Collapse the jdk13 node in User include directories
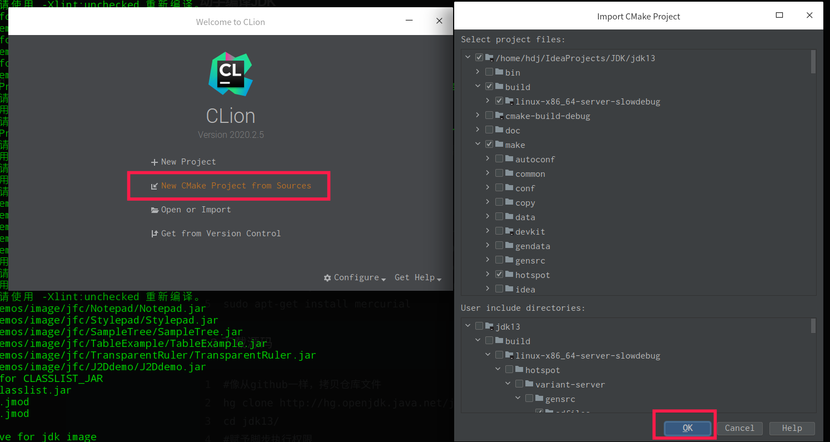Viewport: 830px width, 442px height. [468, 326]
